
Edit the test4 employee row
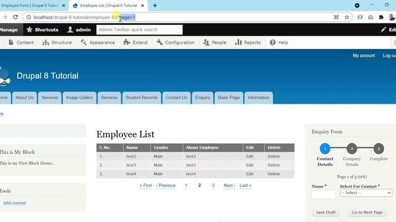tap(250, 174)
